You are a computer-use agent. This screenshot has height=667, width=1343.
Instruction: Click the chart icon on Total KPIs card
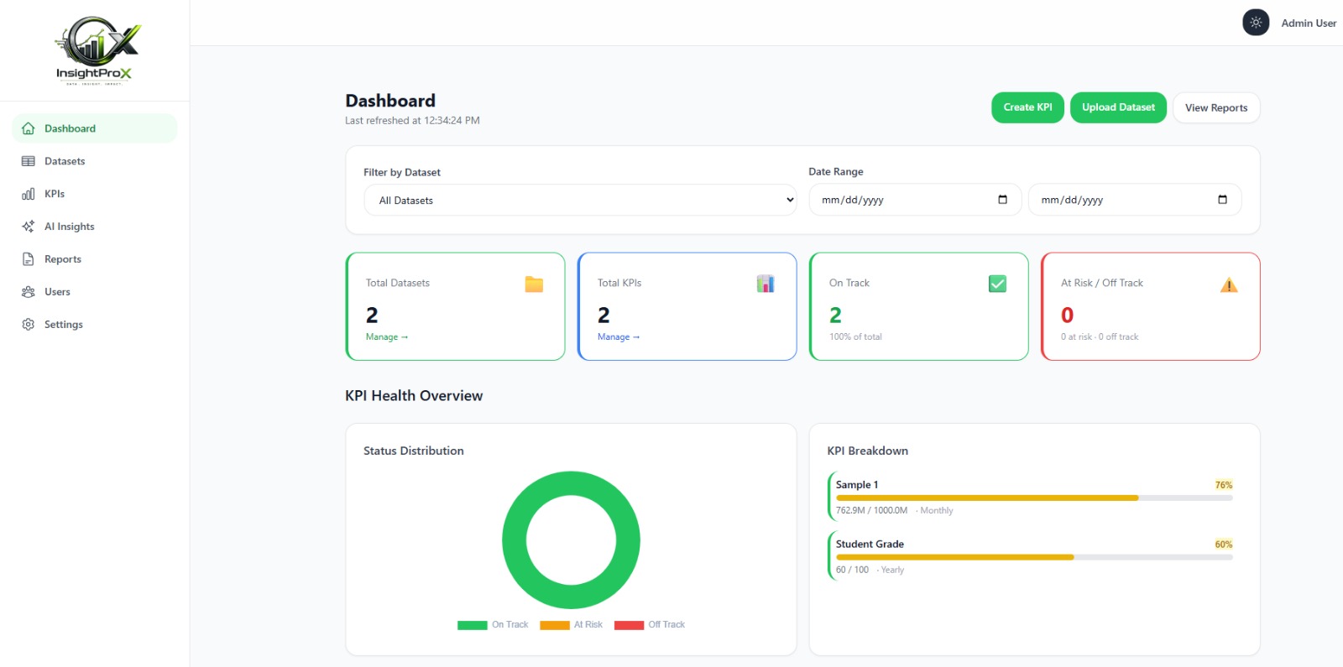pos(766,284)
